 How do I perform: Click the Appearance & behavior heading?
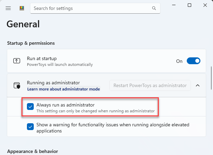click(32, 151)
